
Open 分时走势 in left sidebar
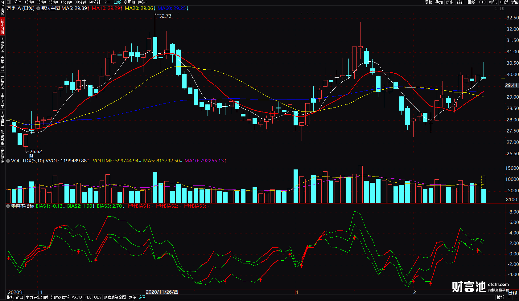pos(2,8)
